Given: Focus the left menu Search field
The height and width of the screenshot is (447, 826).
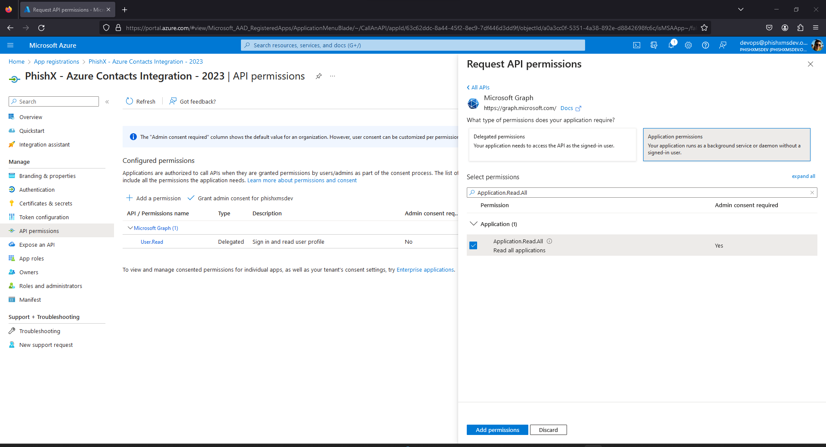Looking at the screenshot, I should 54,101.
